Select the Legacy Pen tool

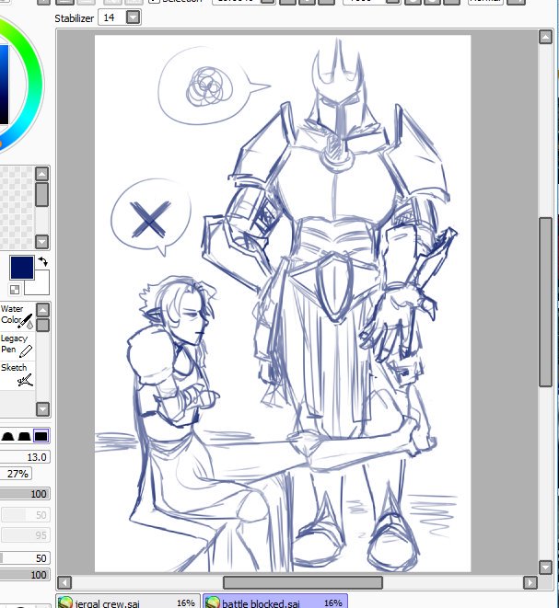pyautogui.click(x=17, y=345)
